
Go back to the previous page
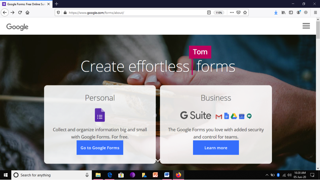tap(5, 12)
